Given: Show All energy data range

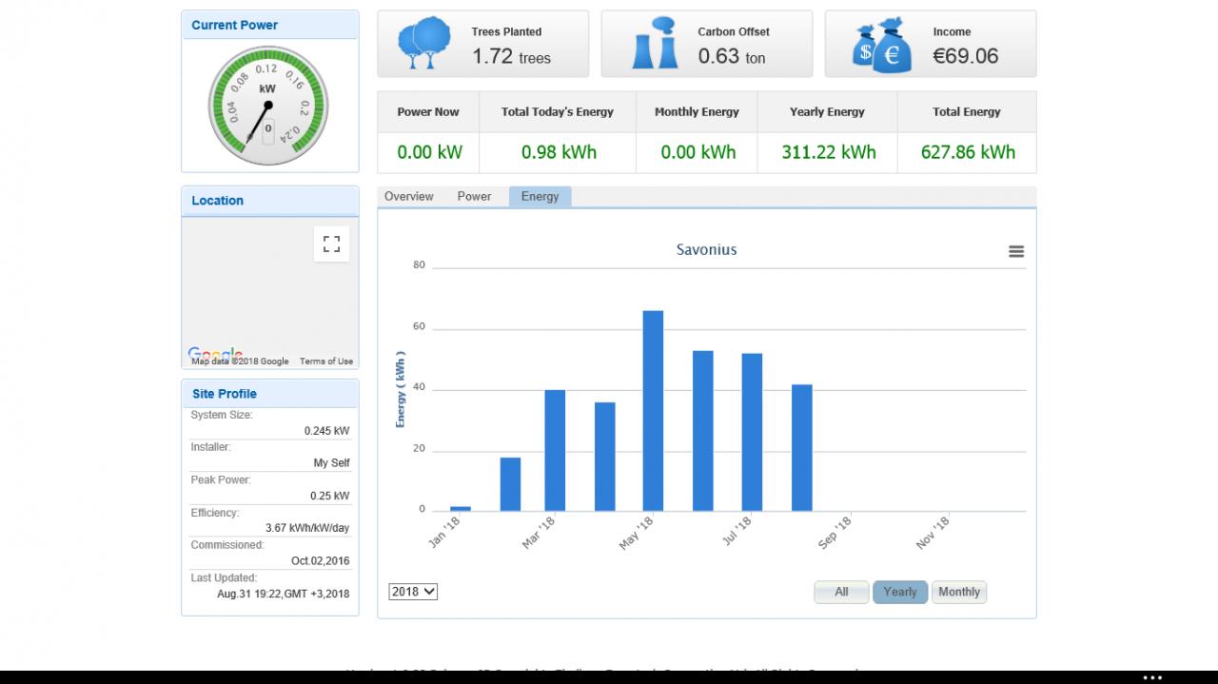Looking at the screenshot, I should tap(841, 592).
